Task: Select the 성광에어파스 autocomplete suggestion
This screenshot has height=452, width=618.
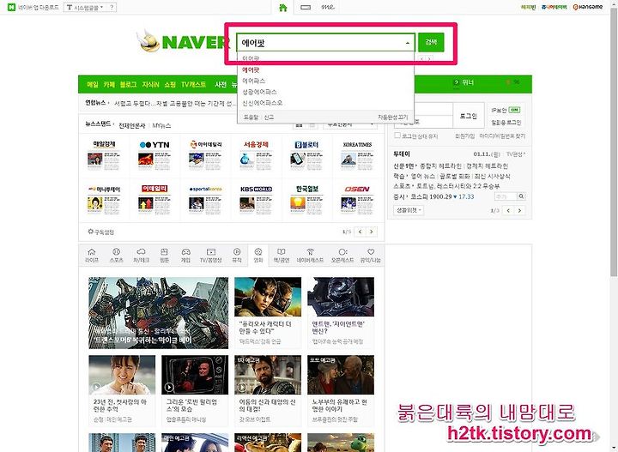Action: coord(259,92)
